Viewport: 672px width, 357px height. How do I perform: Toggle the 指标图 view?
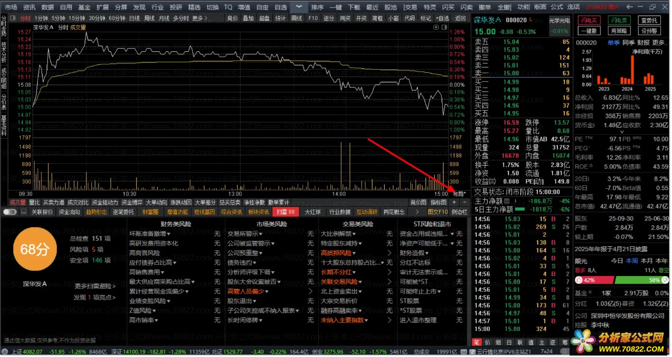438,202
